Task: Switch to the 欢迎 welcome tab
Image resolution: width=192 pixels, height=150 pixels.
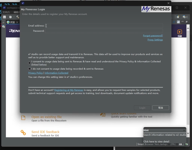Action: coord(12,22)
